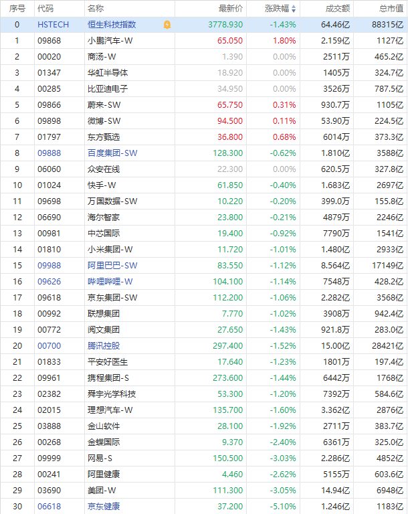Screen dimensions: 408x514
Task: Click price 65.050 of 小鹏汽车-W
Action: coord(230,41)
